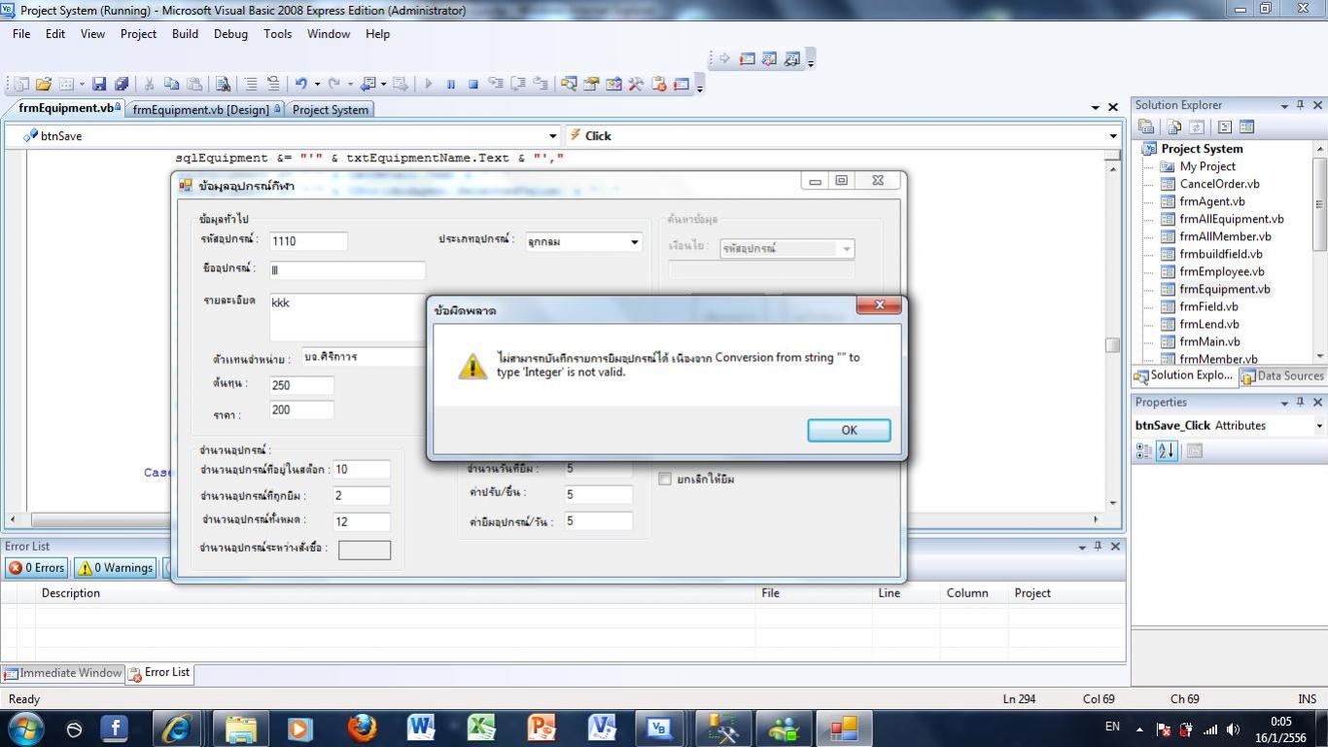This screenshot has height=747, width=1328.
Task: Click Categorized icon in Properties panel
Action: tap(1145, 450)
